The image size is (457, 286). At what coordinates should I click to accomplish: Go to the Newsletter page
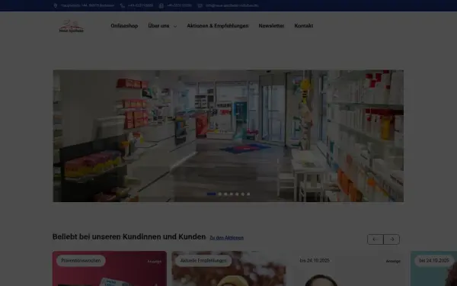point(271,26)
